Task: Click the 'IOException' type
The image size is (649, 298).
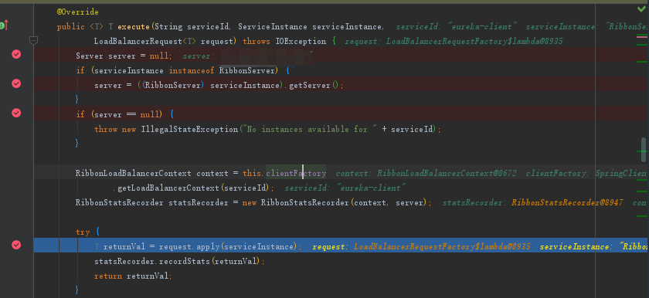Action: [301, 42]
